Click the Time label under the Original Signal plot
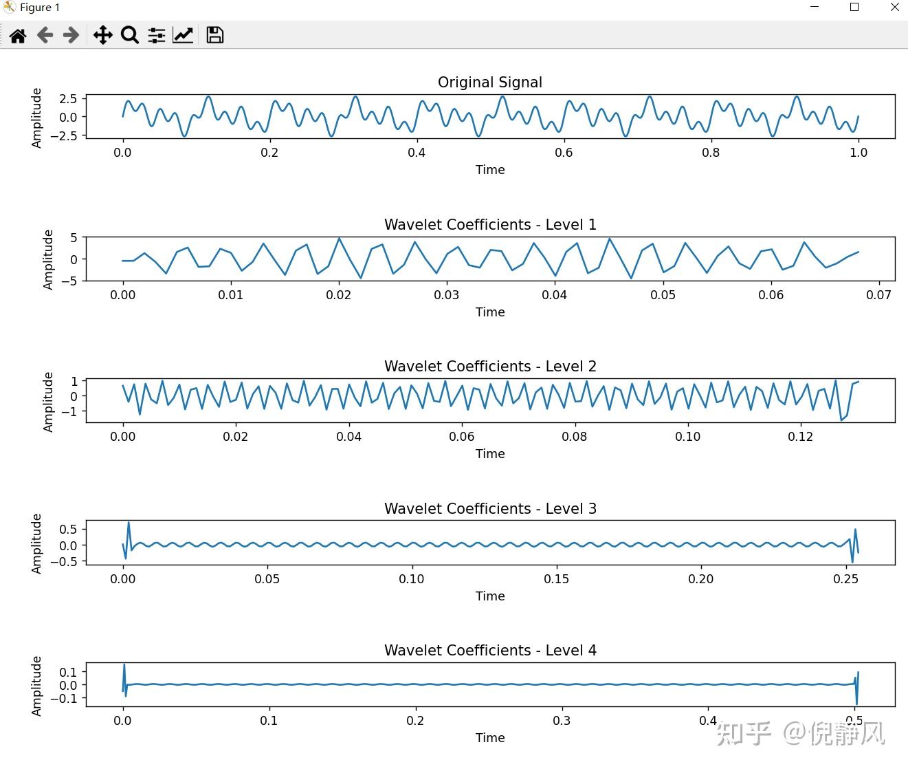Screen dimensions: 908x771 (x=489, y=170)
